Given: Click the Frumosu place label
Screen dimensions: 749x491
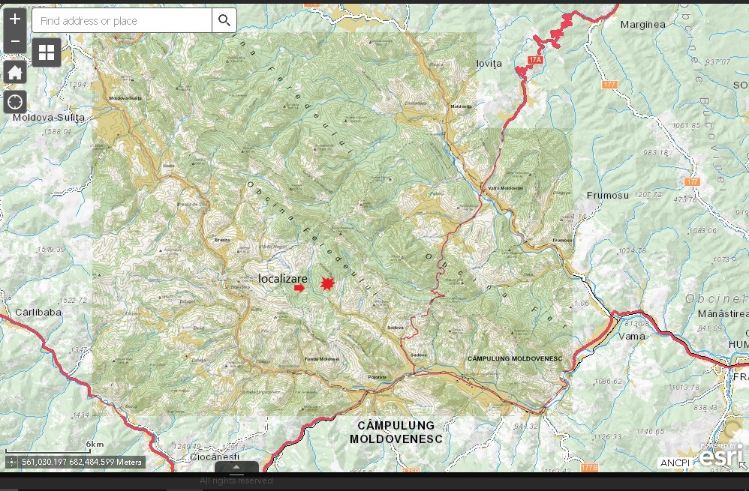Looking at the screenshot, I should click(606, 195).
